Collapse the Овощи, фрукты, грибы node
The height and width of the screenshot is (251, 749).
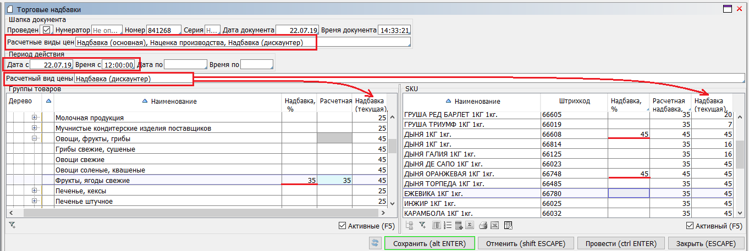[35, 138]
